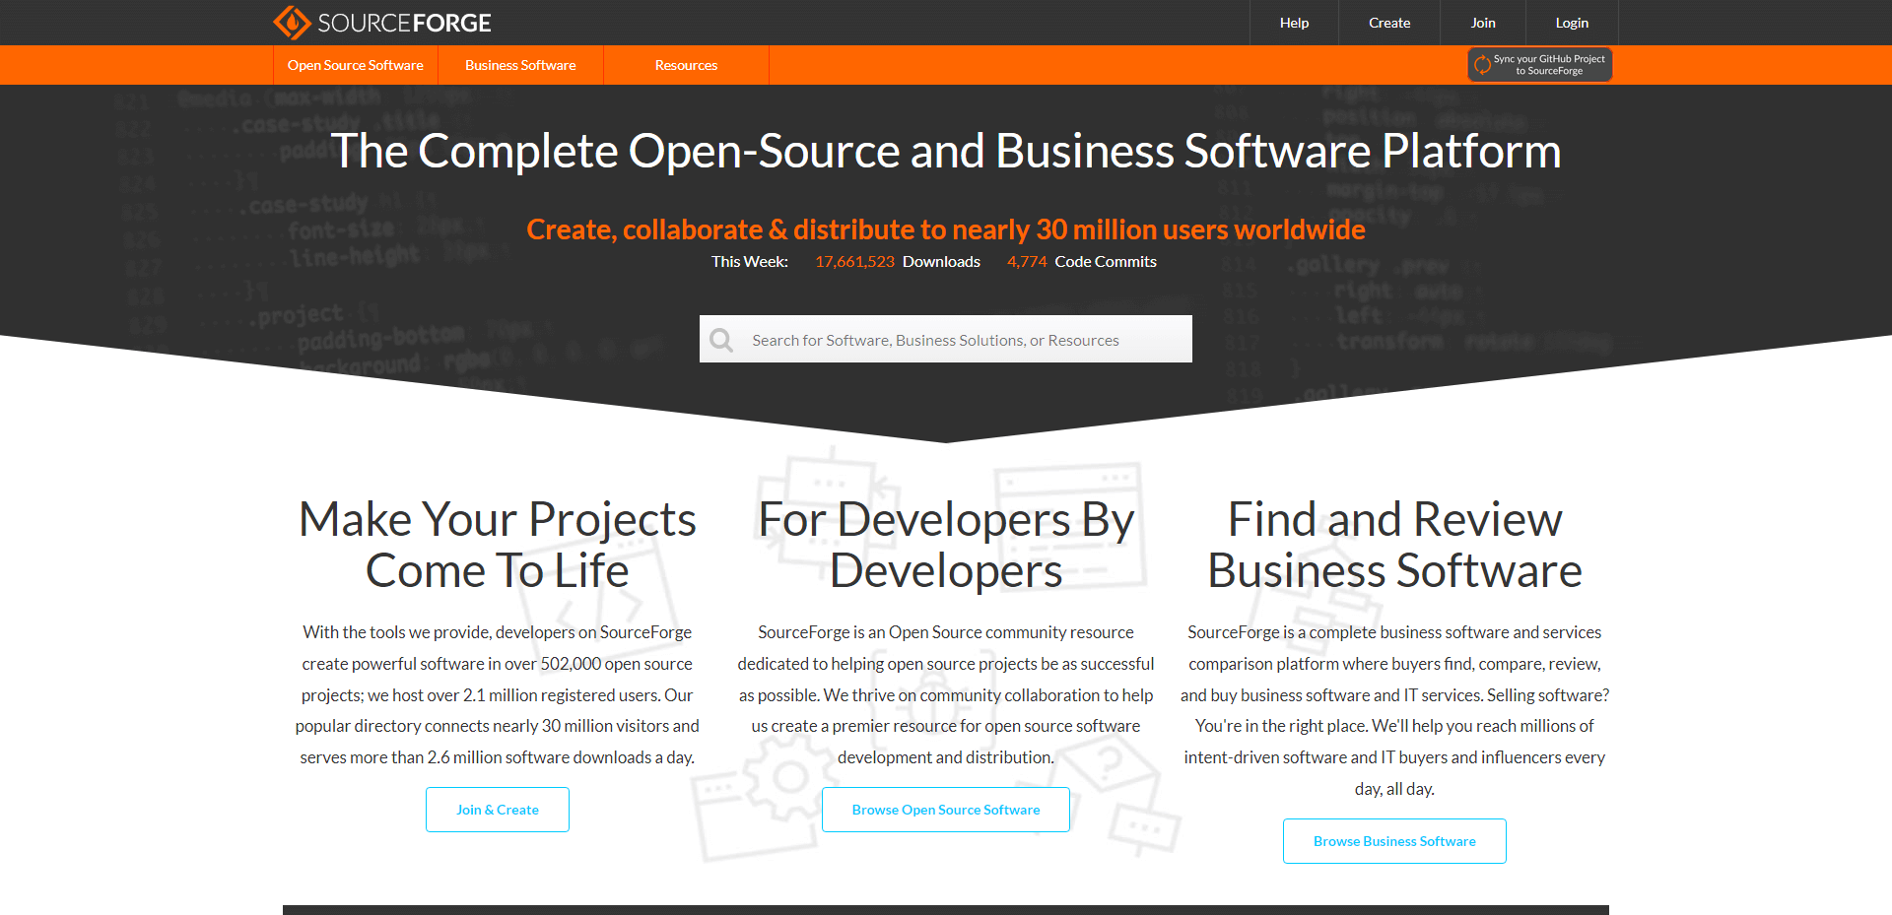The image size is (1892, 915).
Task: Click Sync your GitHub Project button
Action: coord(1540,65)
